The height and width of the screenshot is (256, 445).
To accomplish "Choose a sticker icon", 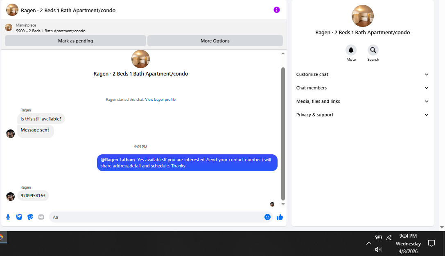I will click(x=30, y=217).
